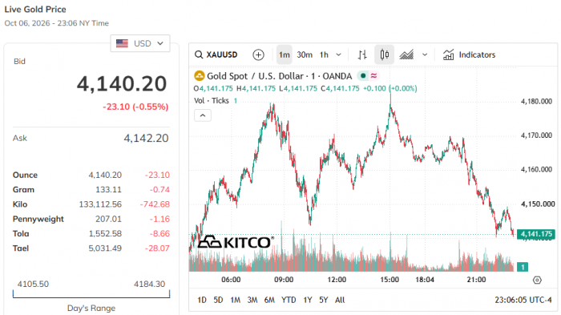Image resolution: width=561 pixels, height=315 pixels.
Task: Click the XAUUSD symbol search icon
Action: (x=199, y=55)
